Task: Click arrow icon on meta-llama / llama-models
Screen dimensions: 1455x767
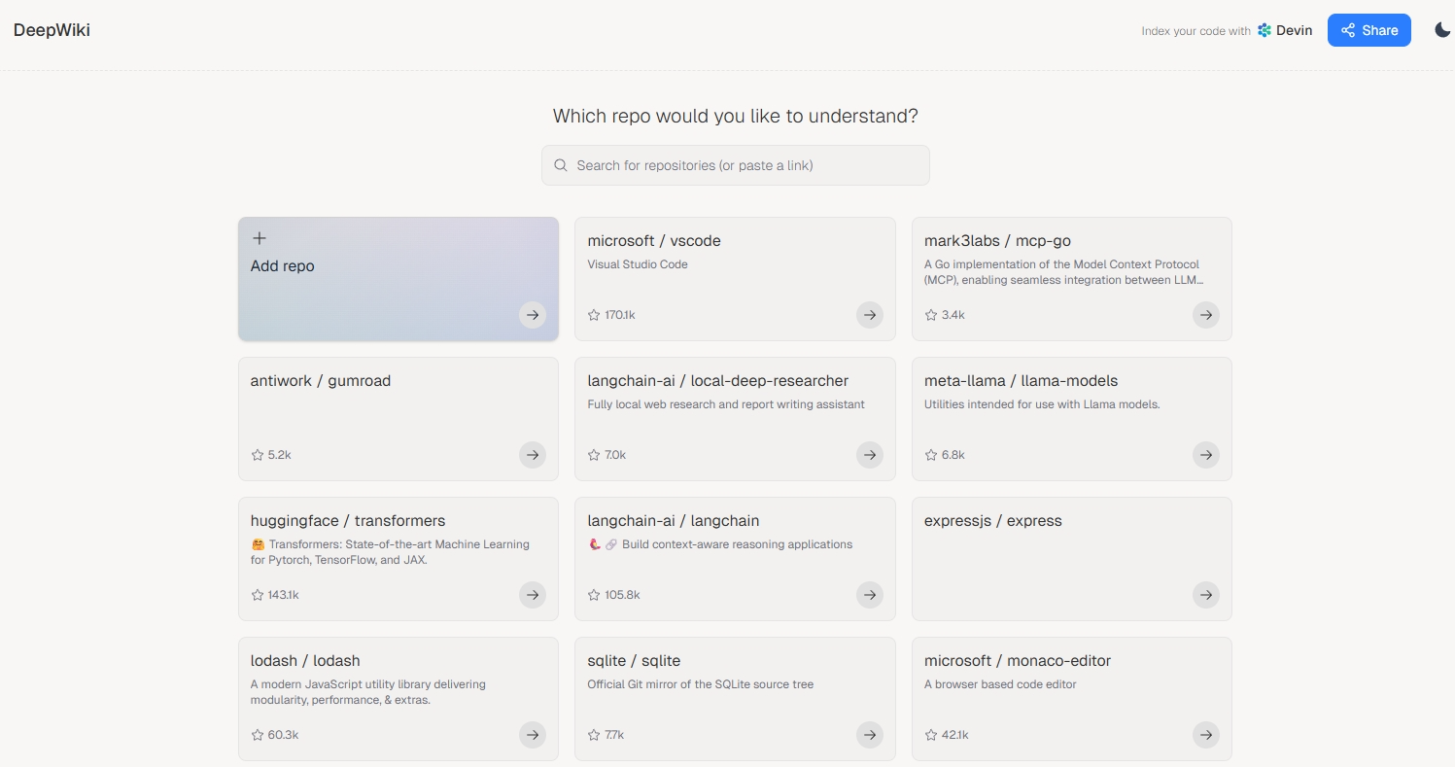Action: [1205, 455]
